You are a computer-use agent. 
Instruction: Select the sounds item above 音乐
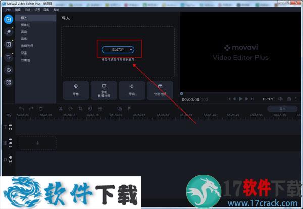36,32
